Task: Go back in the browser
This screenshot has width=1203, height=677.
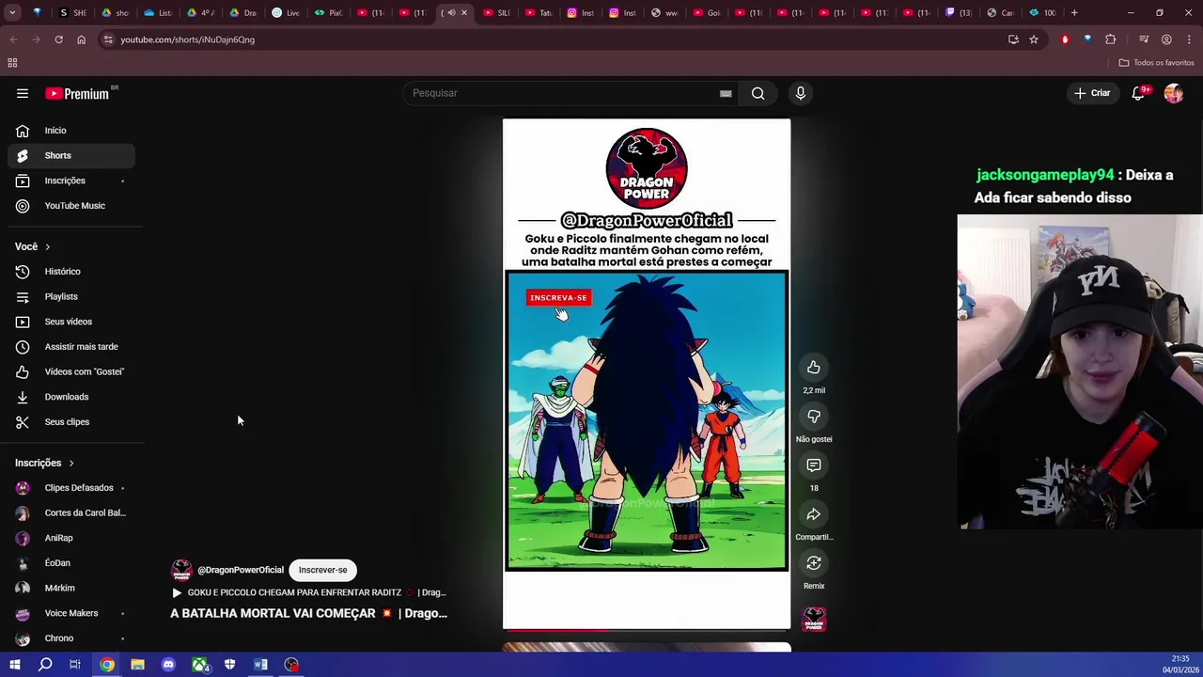Action: point(13,39)
